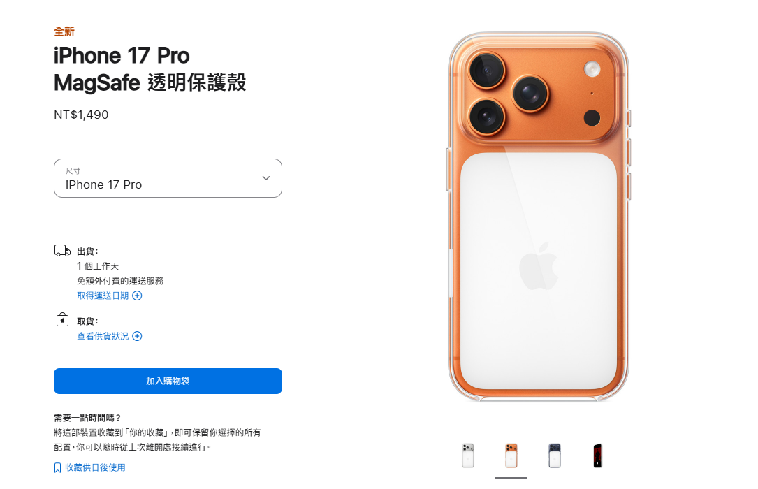Select the dark blue iPhone case thumbnail
The height and width of the screenshot is (489, 758).
click(555, 455)
